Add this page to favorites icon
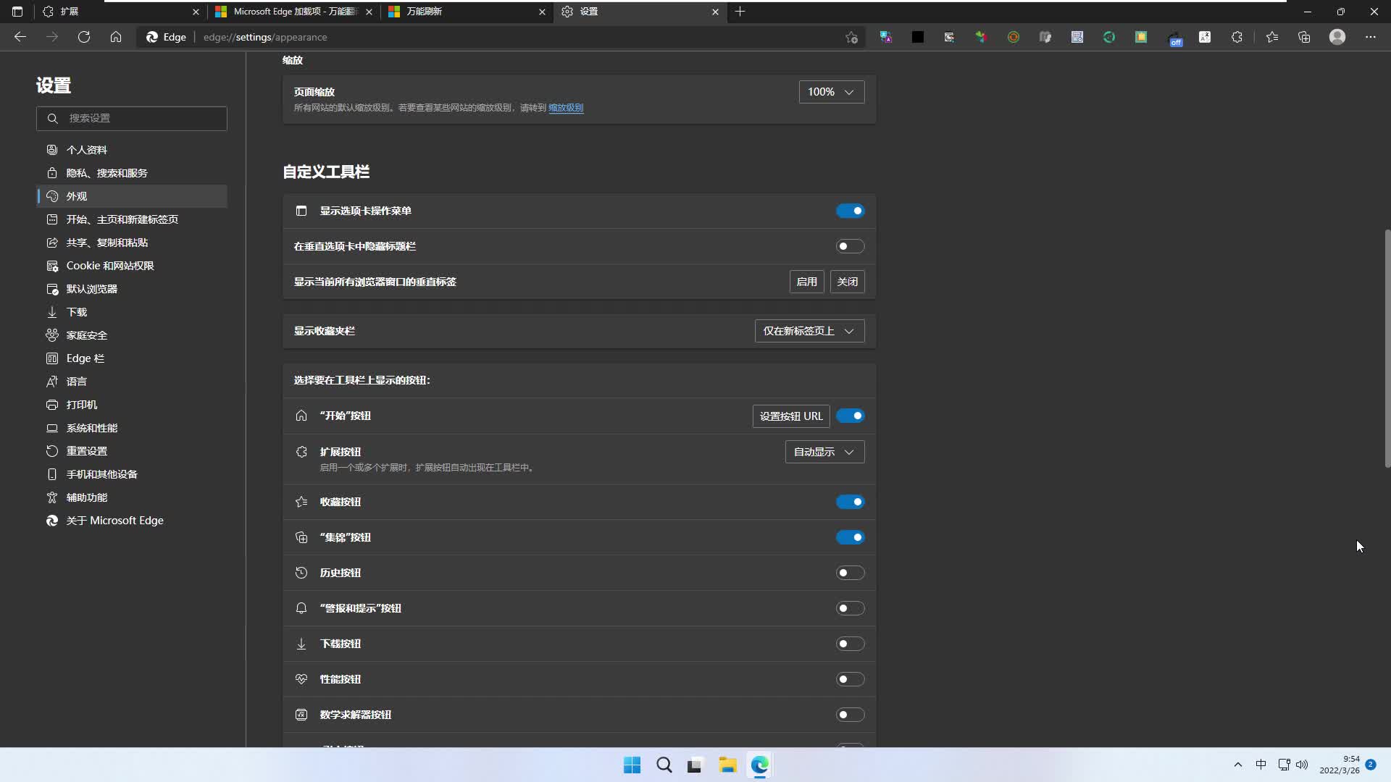Viewport: 1391px width, 782px height. point(851,38)
